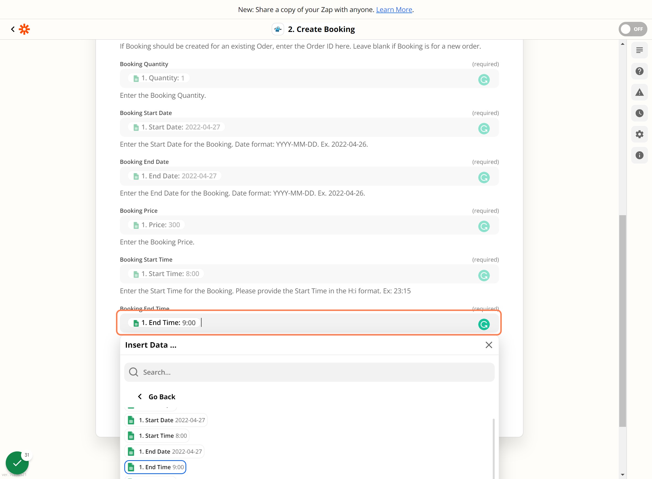Click the page scrollbar down arrow
652x479 pixels.
click(x=623, y=475)
